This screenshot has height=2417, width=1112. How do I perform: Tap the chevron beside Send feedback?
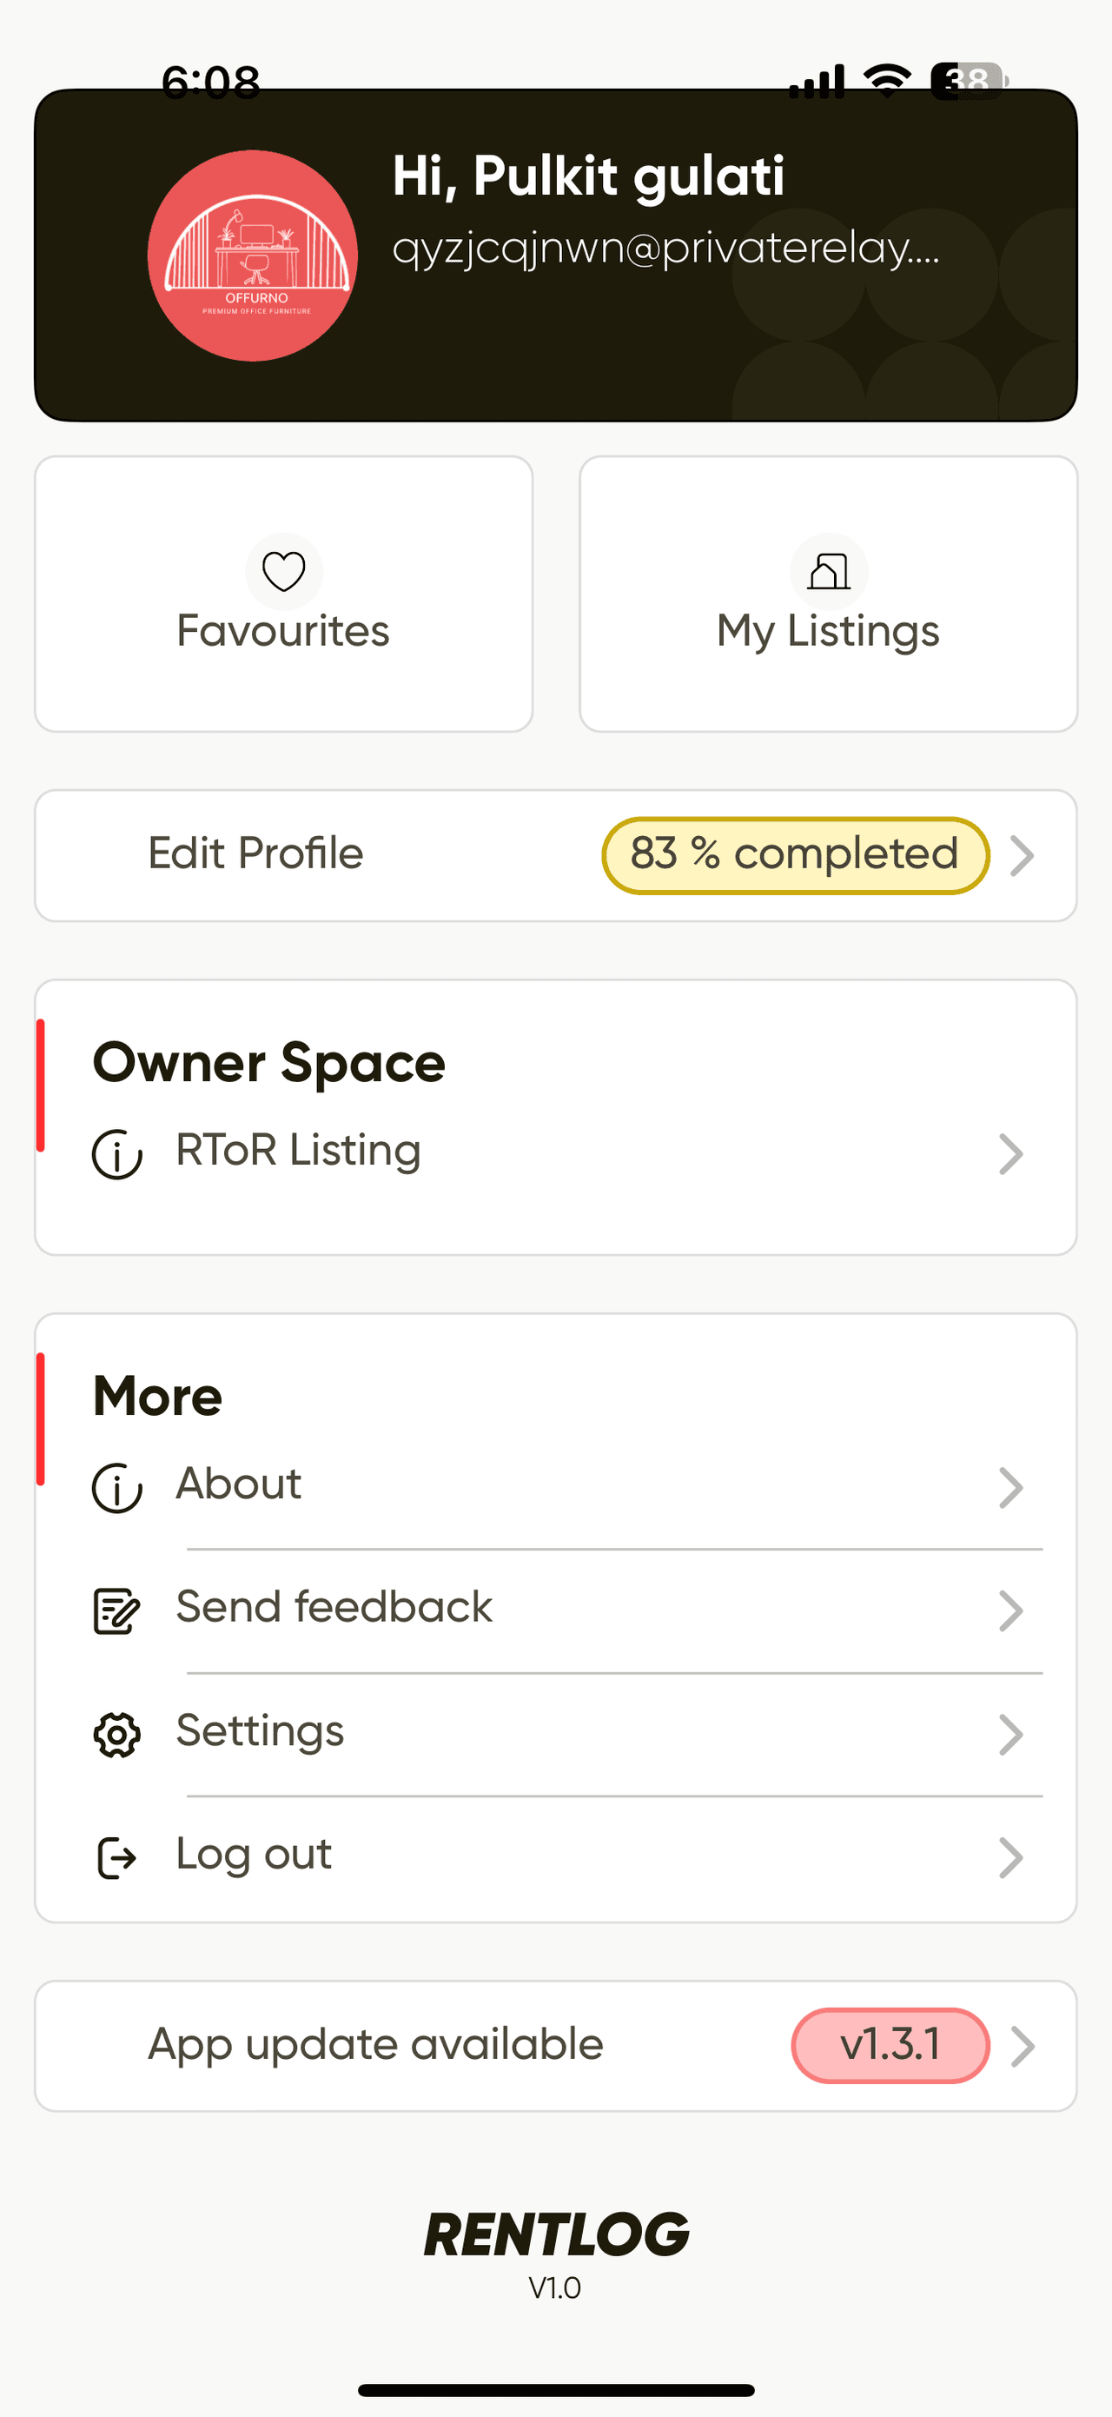[1009, 1611]
